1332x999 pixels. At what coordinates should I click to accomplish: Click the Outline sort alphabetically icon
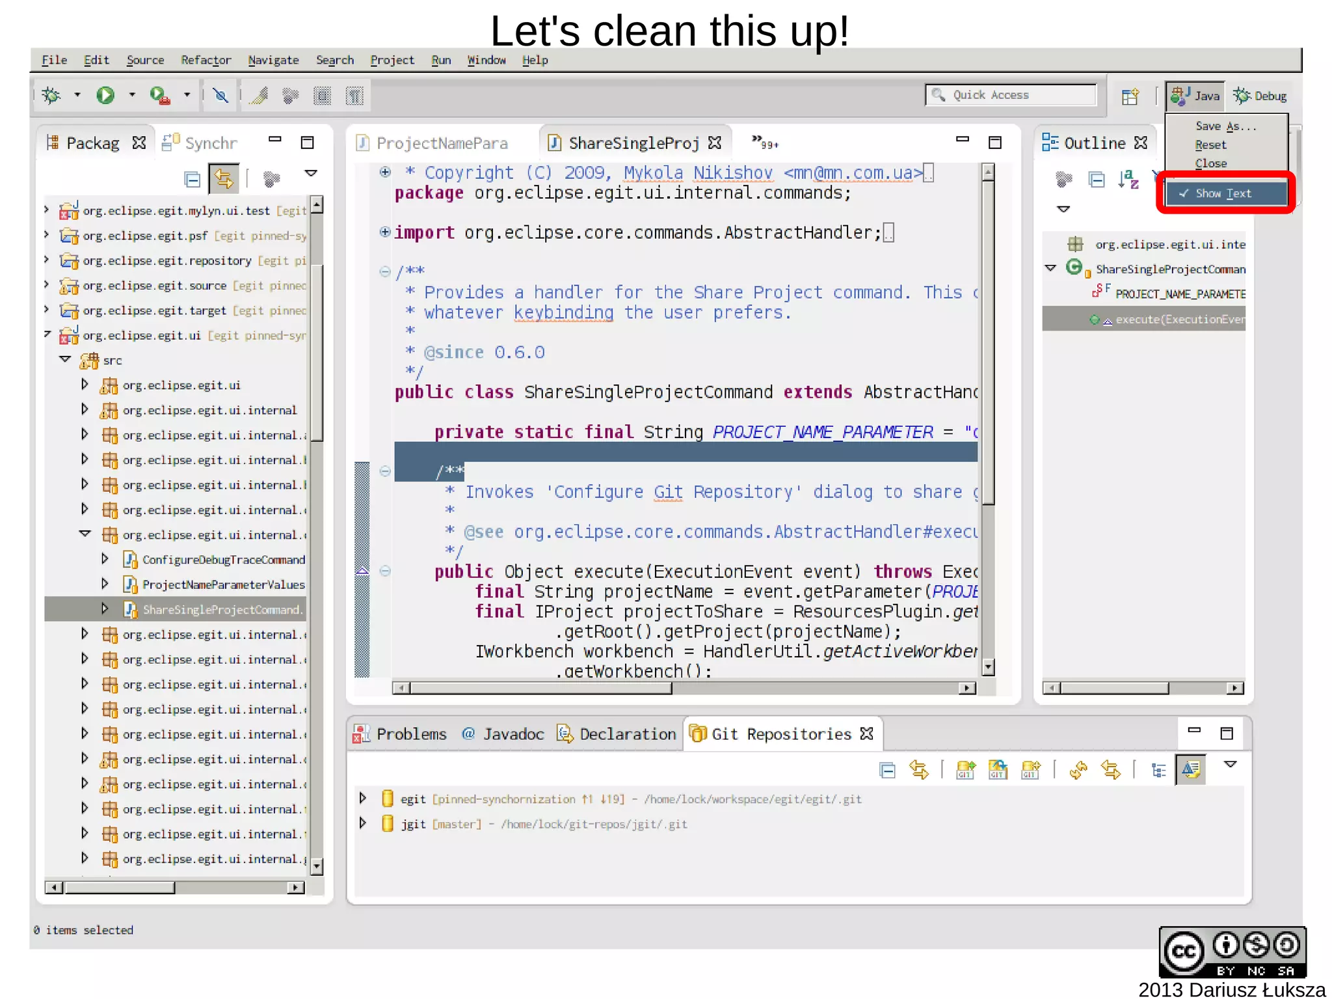tap(1128, 179)
